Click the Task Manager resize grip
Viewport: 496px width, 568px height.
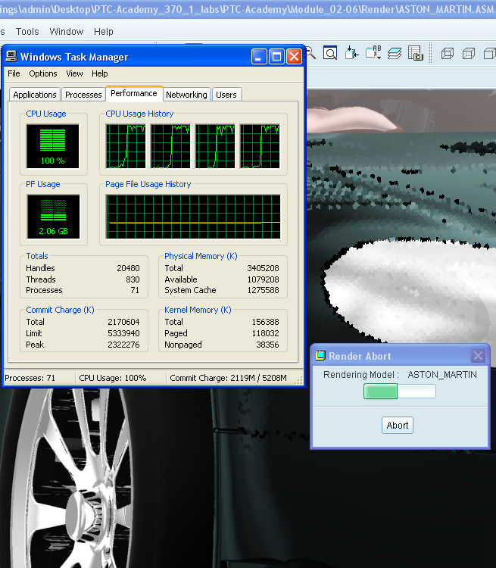[x=299, y=381]
